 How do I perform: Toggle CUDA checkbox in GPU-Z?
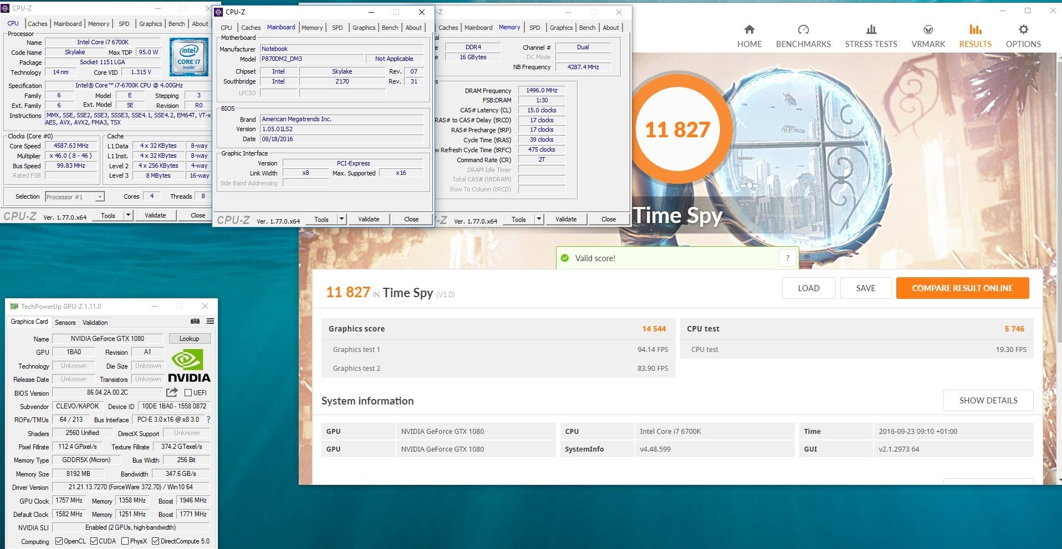point(94,541)
